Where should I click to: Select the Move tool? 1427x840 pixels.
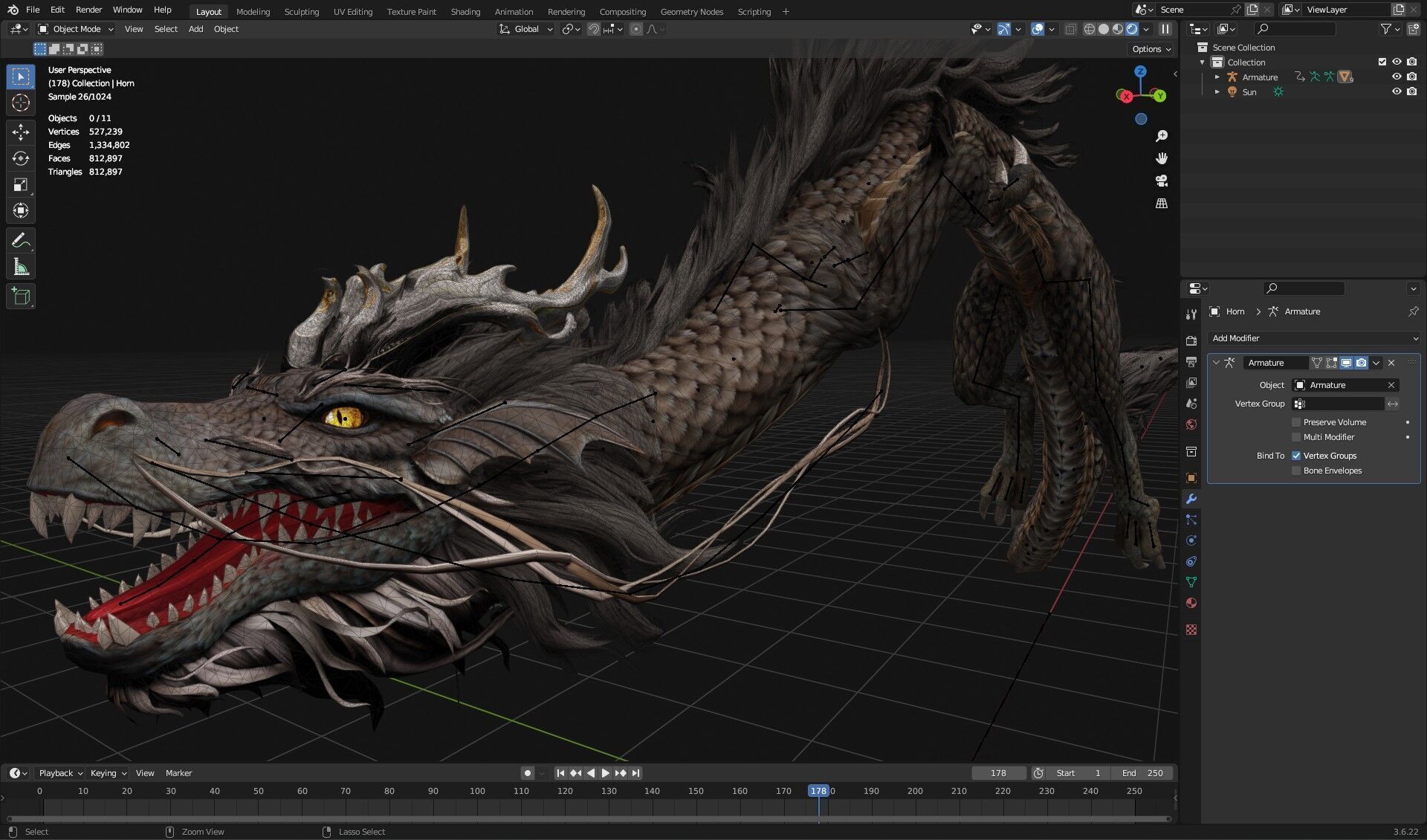pyautogui.click(x=21, y=132)
